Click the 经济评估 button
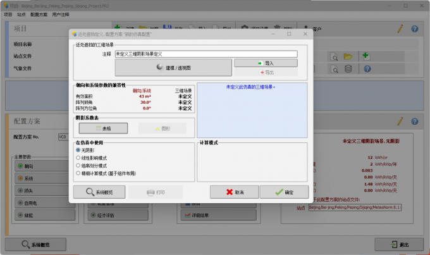 118,215
